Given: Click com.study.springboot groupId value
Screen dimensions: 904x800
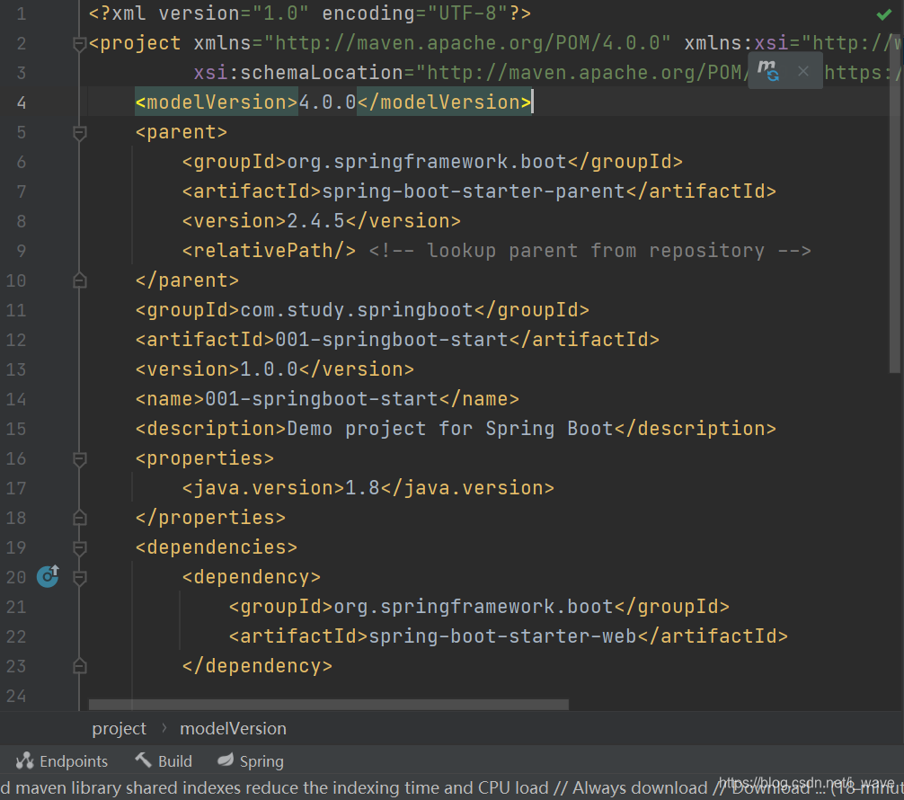Looking at the screenshot, I should (x=356, y=310).
